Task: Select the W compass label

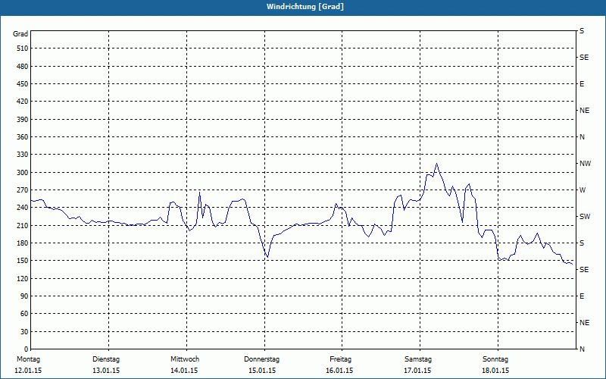Action: [x=583, y=190]
